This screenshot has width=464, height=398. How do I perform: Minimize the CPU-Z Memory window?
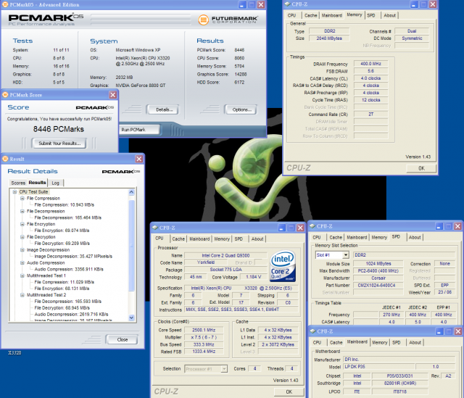(414, 4)
